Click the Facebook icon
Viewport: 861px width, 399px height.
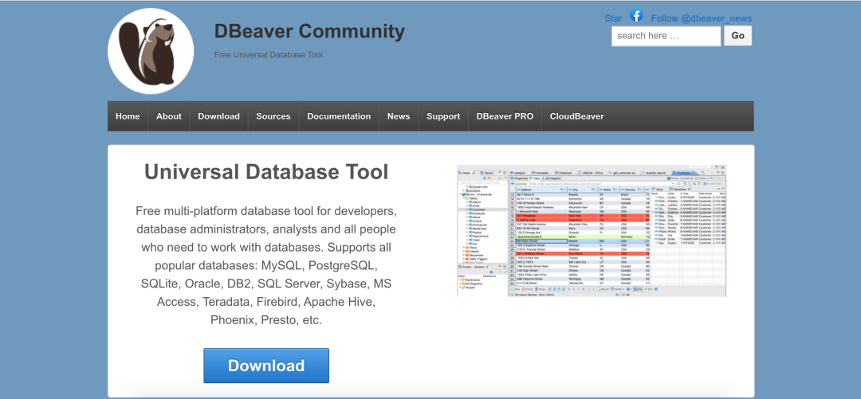[x=636, y=16]
